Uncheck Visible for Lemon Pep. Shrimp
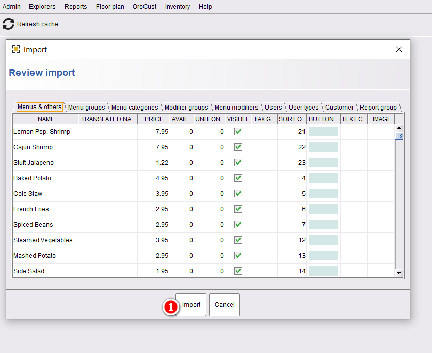Viewport: 432px width, 353px height. 238,132
